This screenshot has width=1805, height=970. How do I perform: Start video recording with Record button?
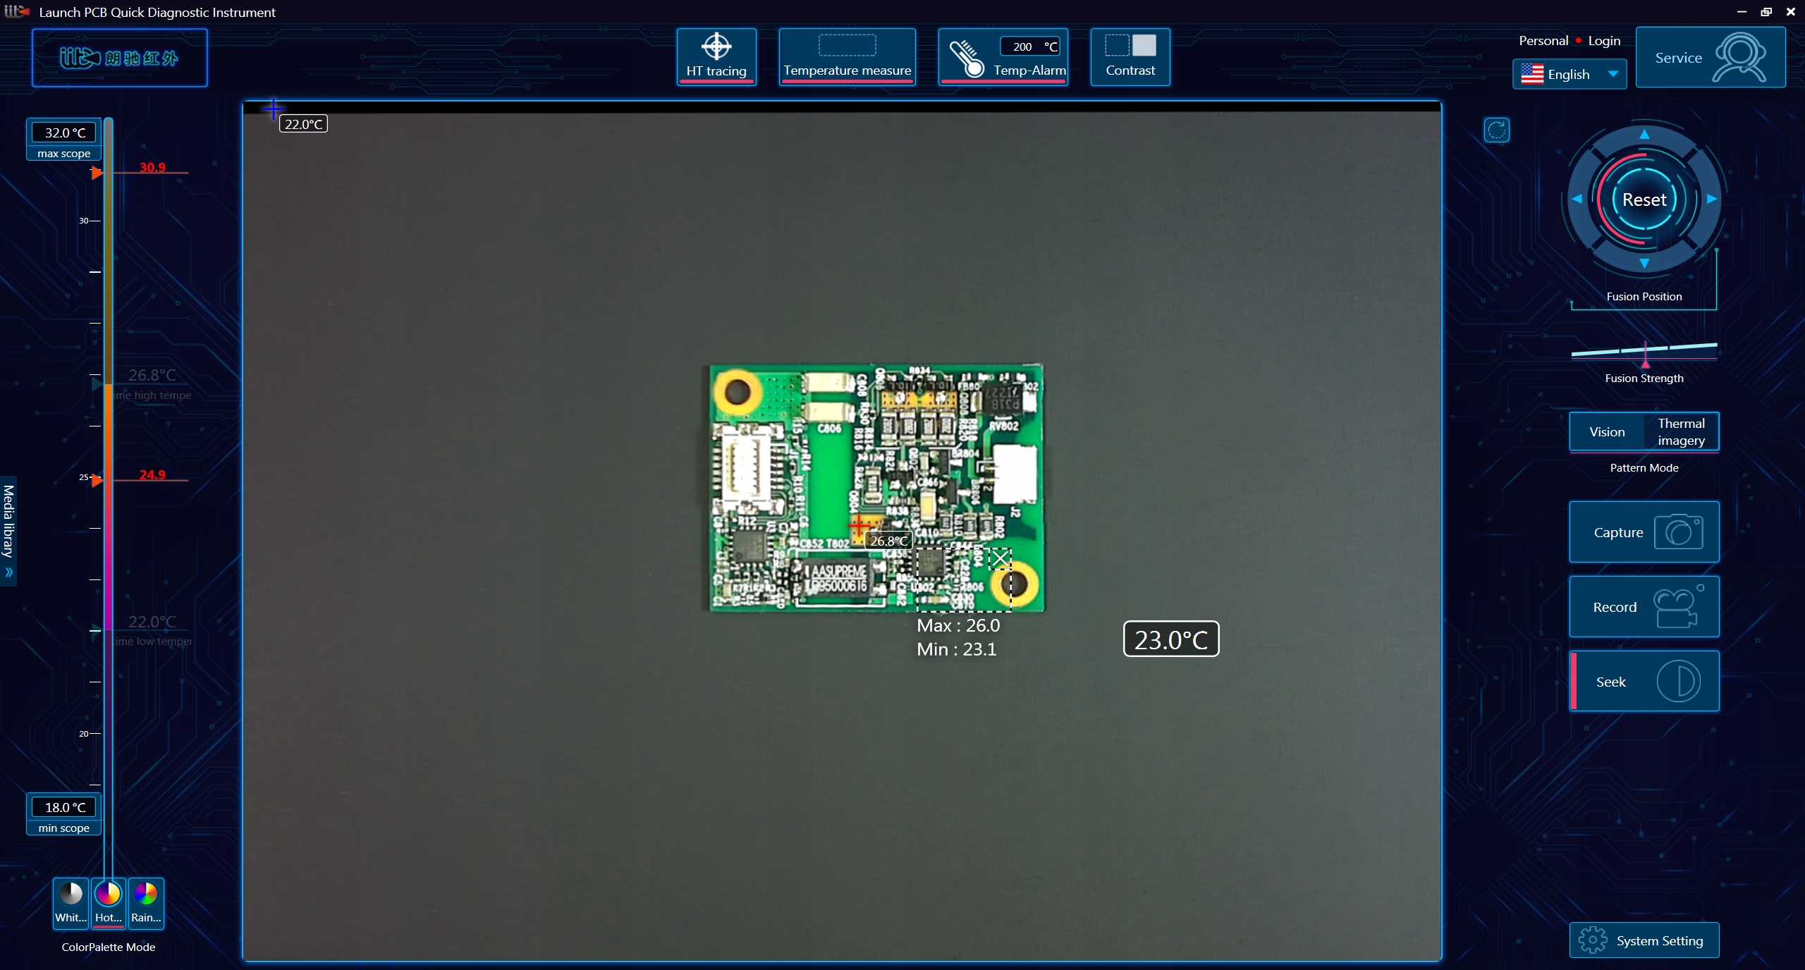pos(1644,607)
